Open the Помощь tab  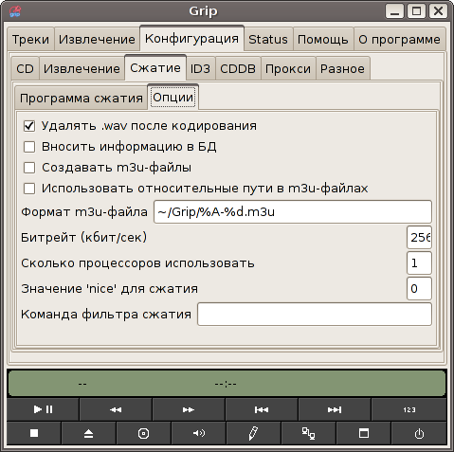323,40
